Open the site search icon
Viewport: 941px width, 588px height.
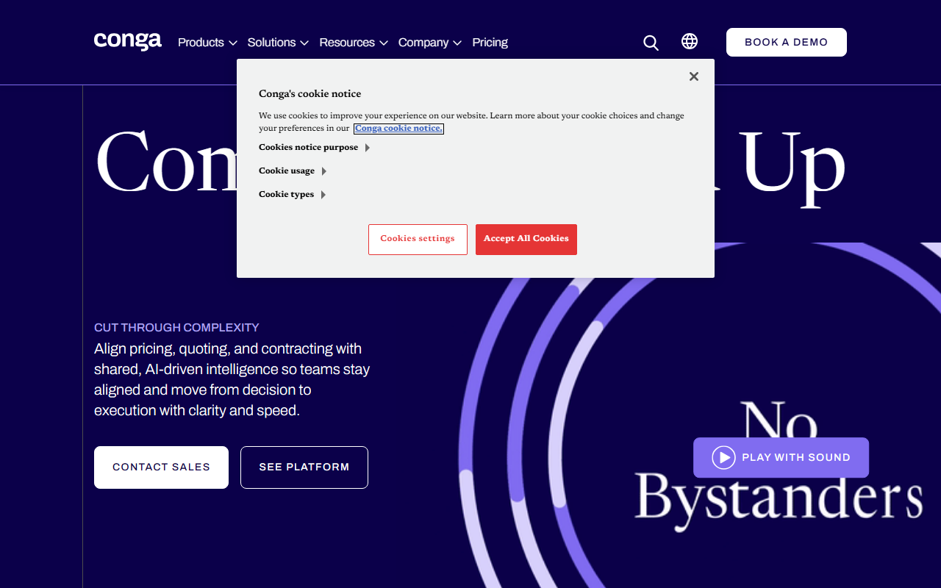click(x=651, y=43)
